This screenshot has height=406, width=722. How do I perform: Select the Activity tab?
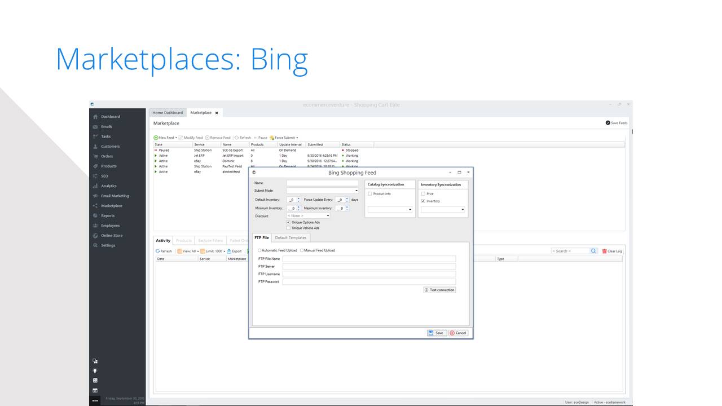[x=163, y=241]
